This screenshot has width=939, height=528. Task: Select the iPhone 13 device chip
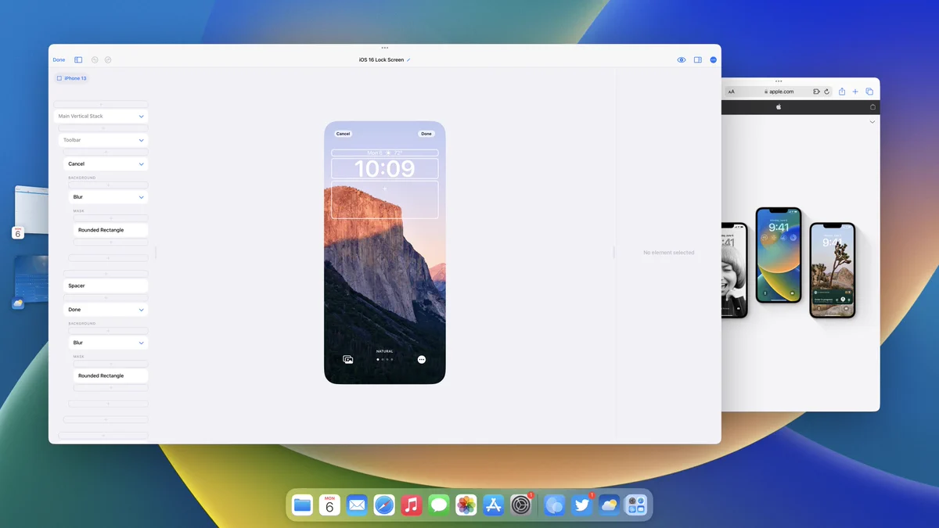point(72,78)
